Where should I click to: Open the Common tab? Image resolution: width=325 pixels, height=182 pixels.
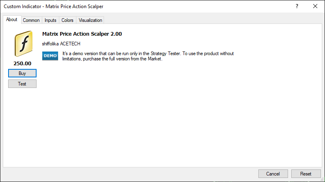(31, 20)
